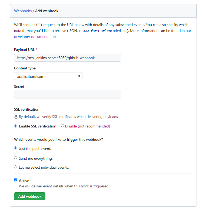Open the application/json content type dropdown
Screen dimensions: 206x211
(48, 76)
